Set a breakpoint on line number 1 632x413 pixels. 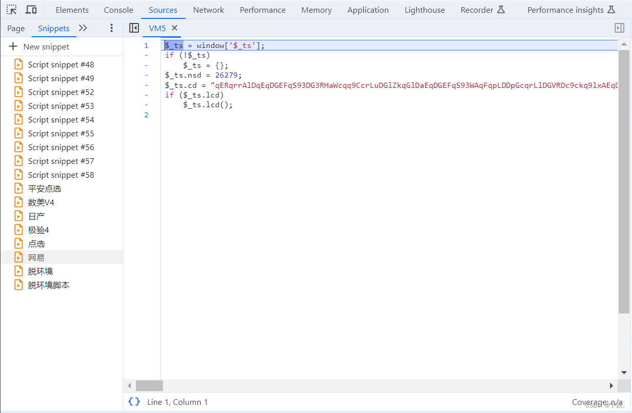[146, 45]
